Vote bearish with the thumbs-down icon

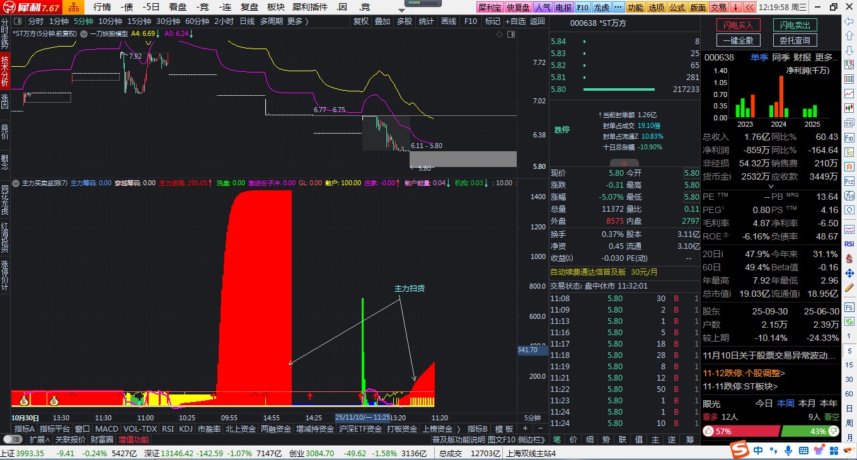832,432
